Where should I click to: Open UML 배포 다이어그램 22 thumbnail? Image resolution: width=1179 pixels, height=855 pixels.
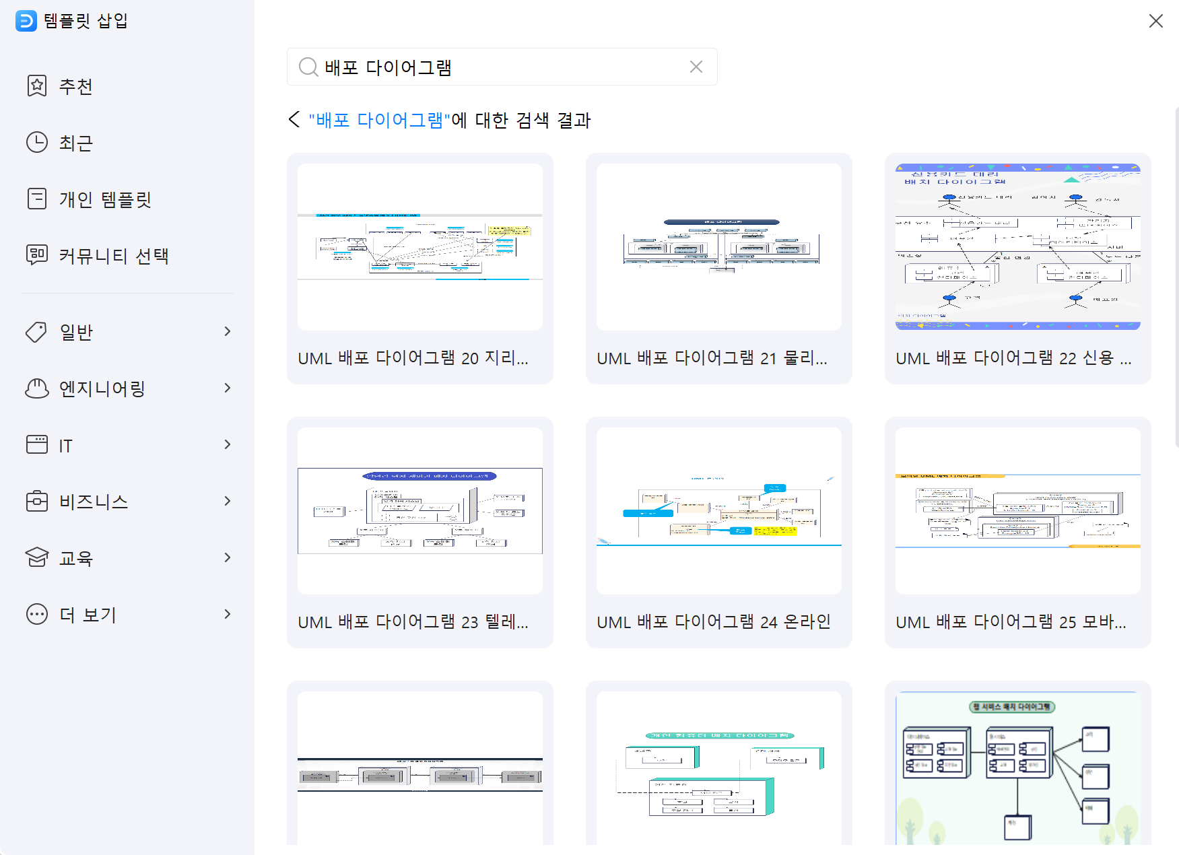[x=1018, y=247]
